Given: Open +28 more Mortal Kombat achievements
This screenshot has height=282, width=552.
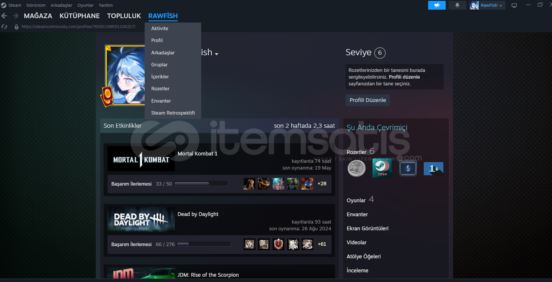Looking at the screenshot, I should point(322,184).
